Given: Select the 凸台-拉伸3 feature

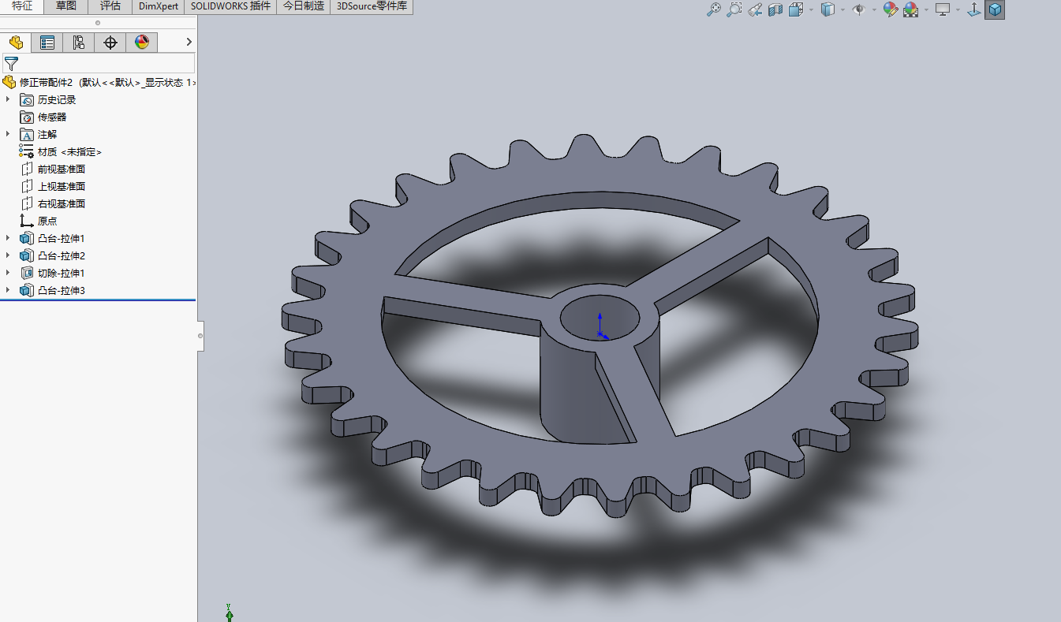Looking at the screenshot, I should tap(61, 291).
